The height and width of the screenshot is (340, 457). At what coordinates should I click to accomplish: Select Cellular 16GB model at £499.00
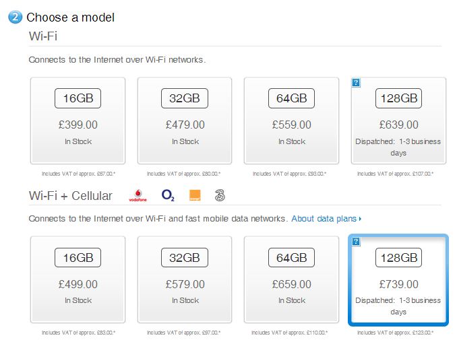(78, 279)
